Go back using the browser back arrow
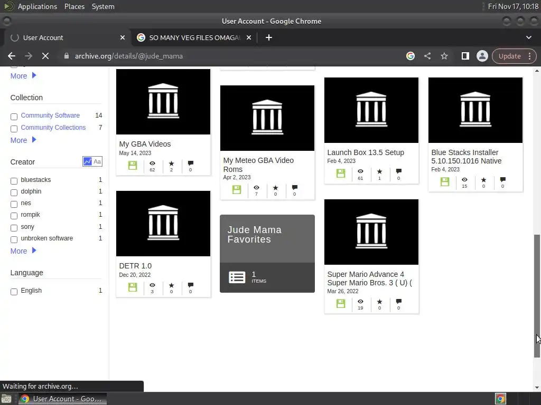 12,56
